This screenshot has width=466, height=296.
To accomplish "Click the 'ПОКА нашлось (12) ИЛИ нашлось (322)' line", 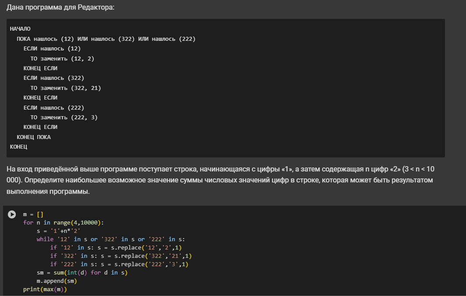I will point(106,39).
